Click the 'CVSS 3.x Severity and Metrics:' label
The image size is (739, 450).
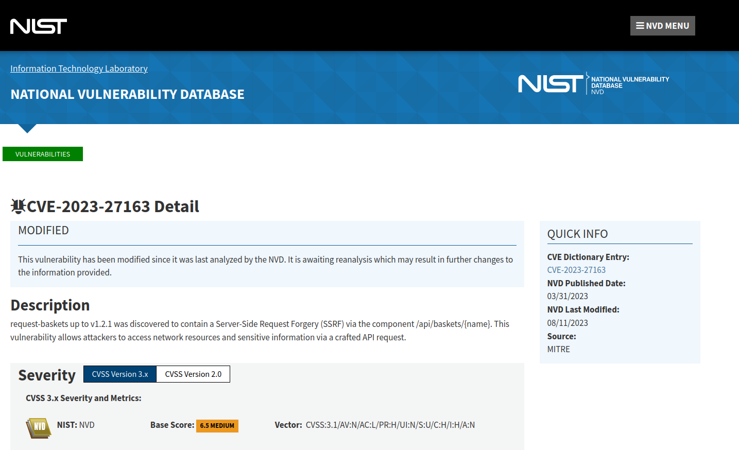(83, 398)
